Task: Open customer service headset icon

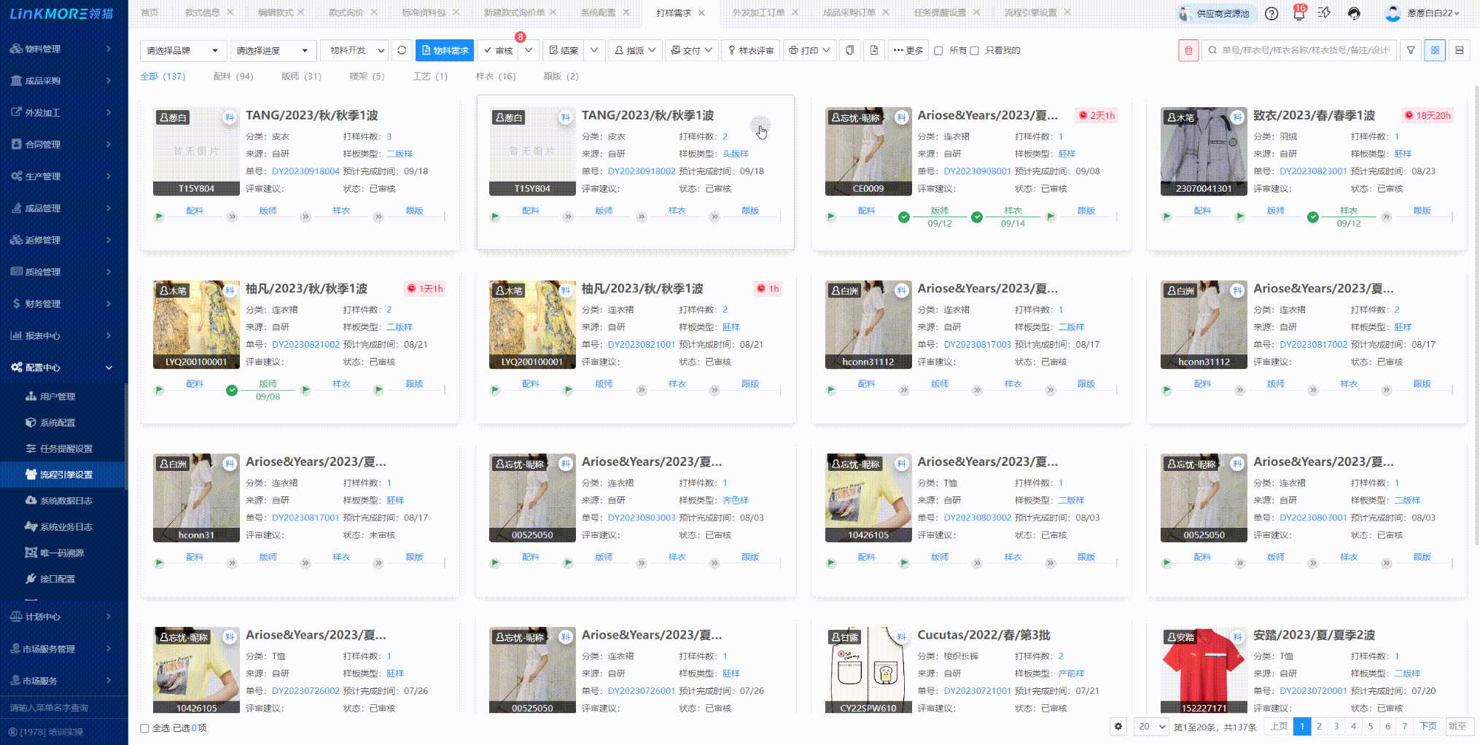Action: click(1354, 14)
